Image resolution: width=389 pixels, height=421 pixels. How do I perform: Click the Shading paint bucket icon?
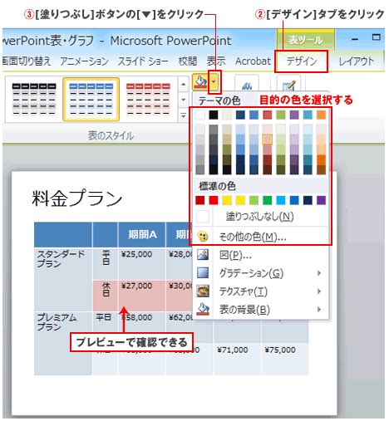point(200,82)
